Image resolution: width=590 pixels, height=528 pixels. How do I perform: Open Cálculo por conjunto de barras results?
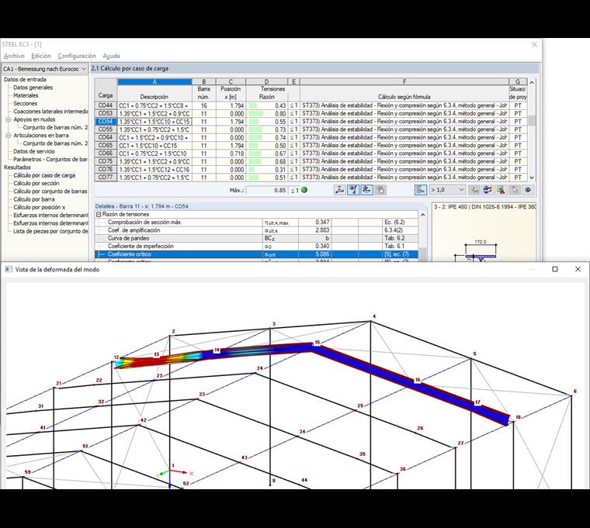point(50,192)
